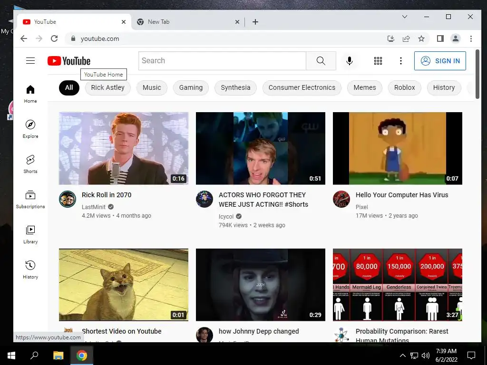Show hidden system tray icons
487x365 pixels.
click(x=402, y=355)
